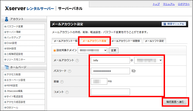Open サーバー情報 in sidebar
This screenshot has width=193, height=111.
(x=24, y=32)
